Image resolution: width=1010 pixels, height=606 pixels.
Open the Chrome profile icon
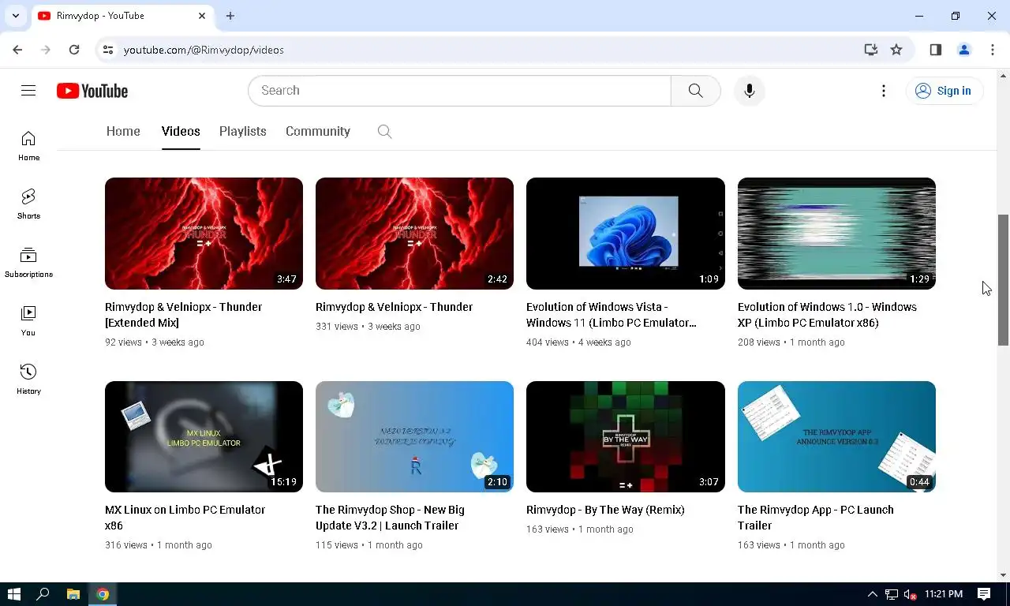tap(964, 50)
